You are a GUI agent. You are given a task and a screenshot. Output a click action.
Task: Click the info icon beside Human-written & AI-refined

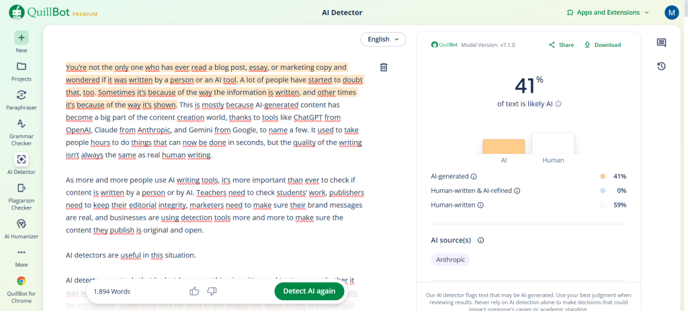[x=517, y=191]
